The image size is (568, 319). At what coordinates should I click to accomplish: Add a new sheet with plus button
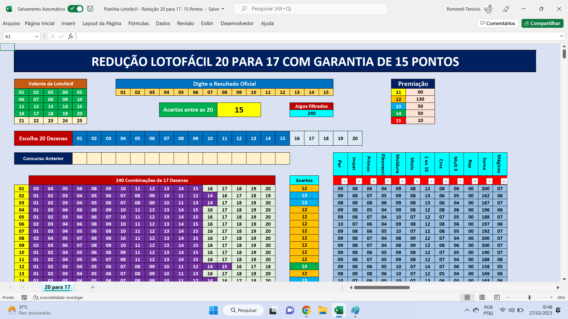[93, 287]
